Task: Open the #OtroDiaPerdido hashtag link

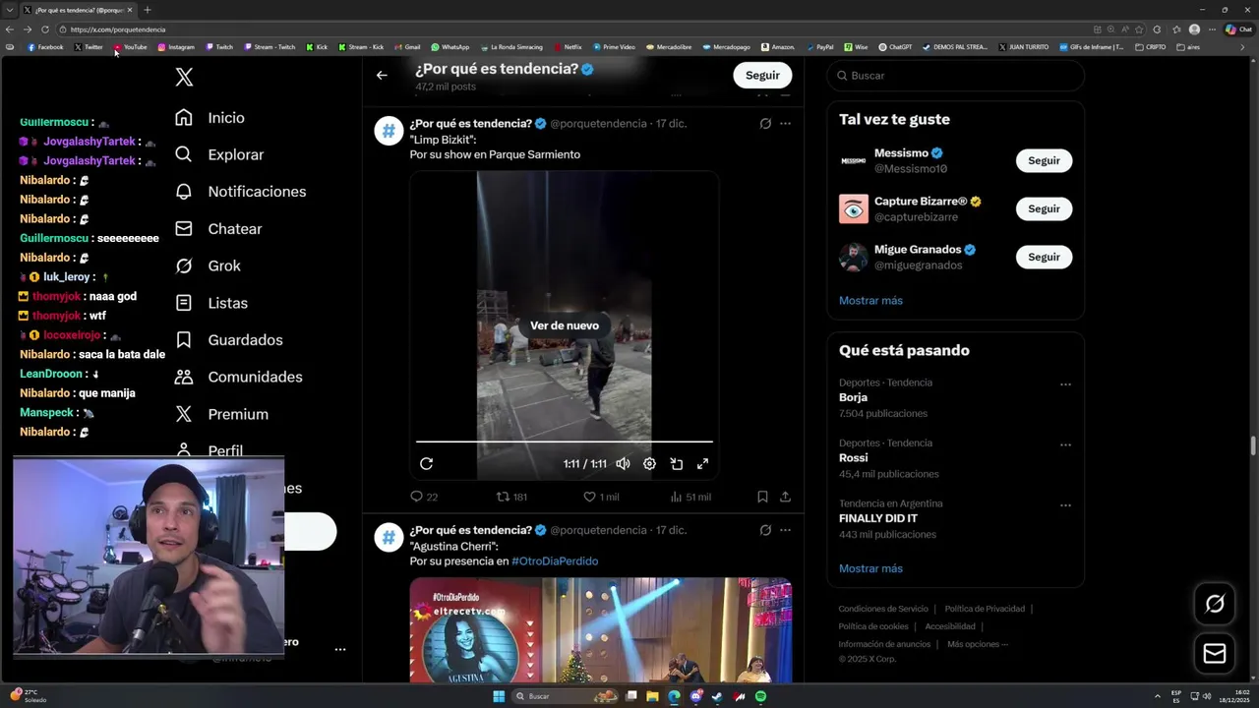Action: click(x=555, y=561)
